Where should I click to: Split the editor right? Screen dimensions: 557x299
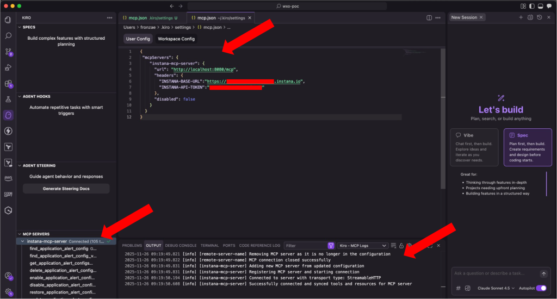(x=429, y=18)
